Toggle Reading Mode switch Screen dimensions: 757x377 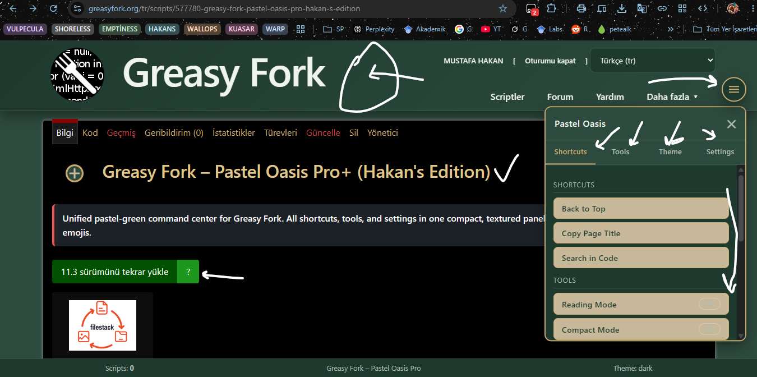pyautogui.click(x=709, y=304)
